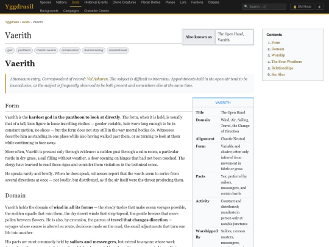Go to Campaigns section

(x=71, y=11)
